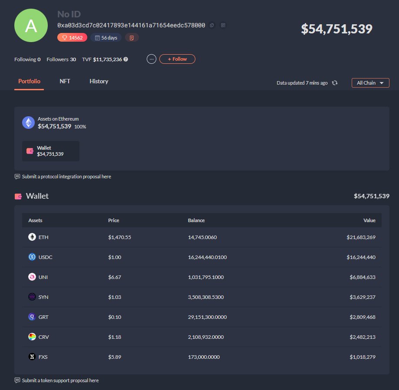Image resolution: width=399 pixels, height=390 pixels.
Task: Click the red notes badge icon
Action: 132,37
